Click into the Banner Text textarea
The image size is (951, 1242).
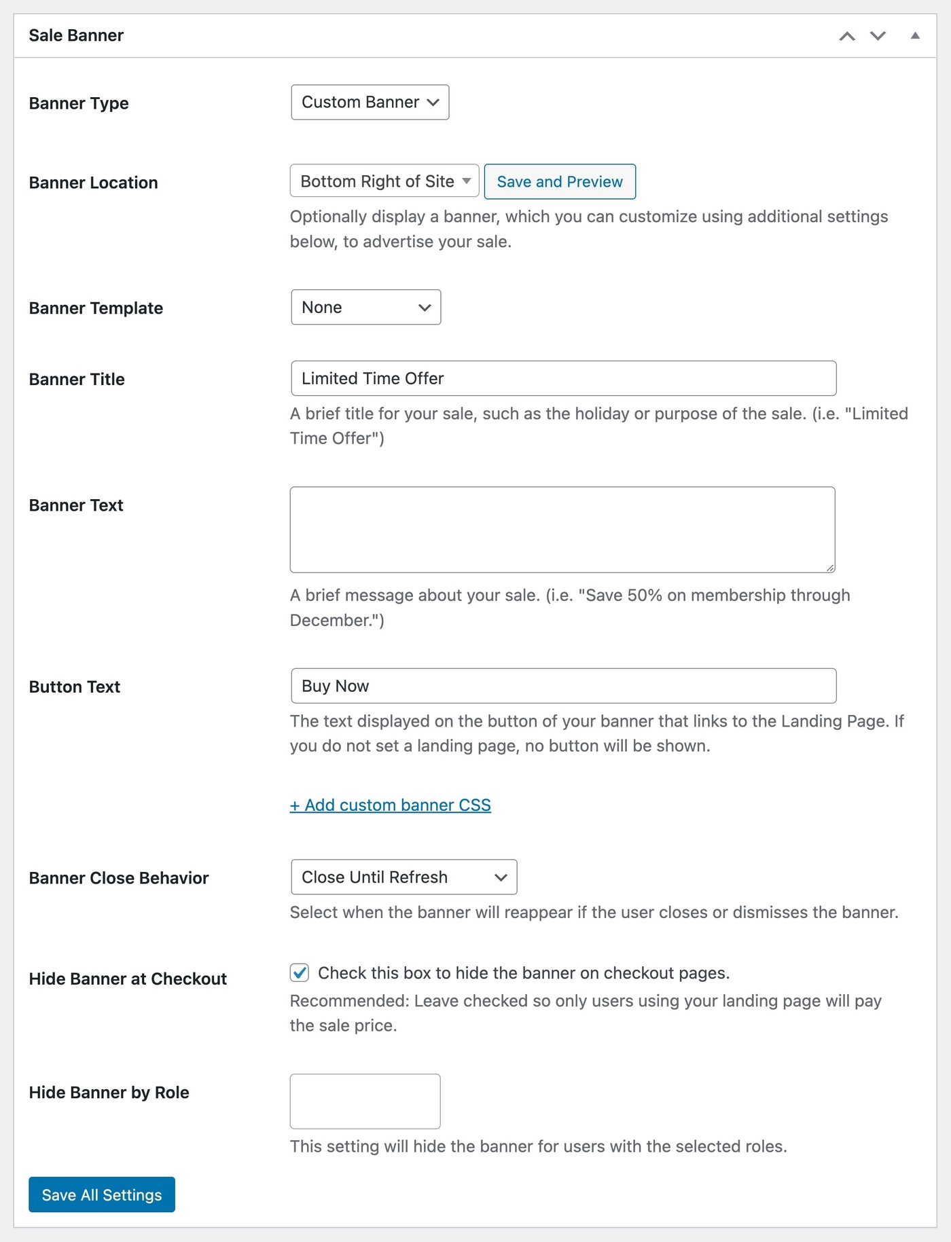[562, 530]
